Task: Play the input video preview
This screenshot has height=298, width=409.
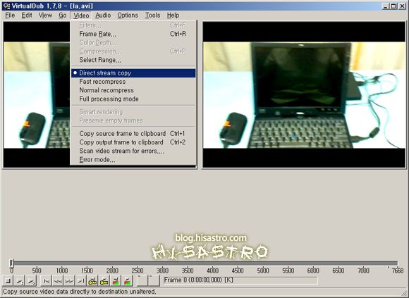Action: click(x=20, y=281)
